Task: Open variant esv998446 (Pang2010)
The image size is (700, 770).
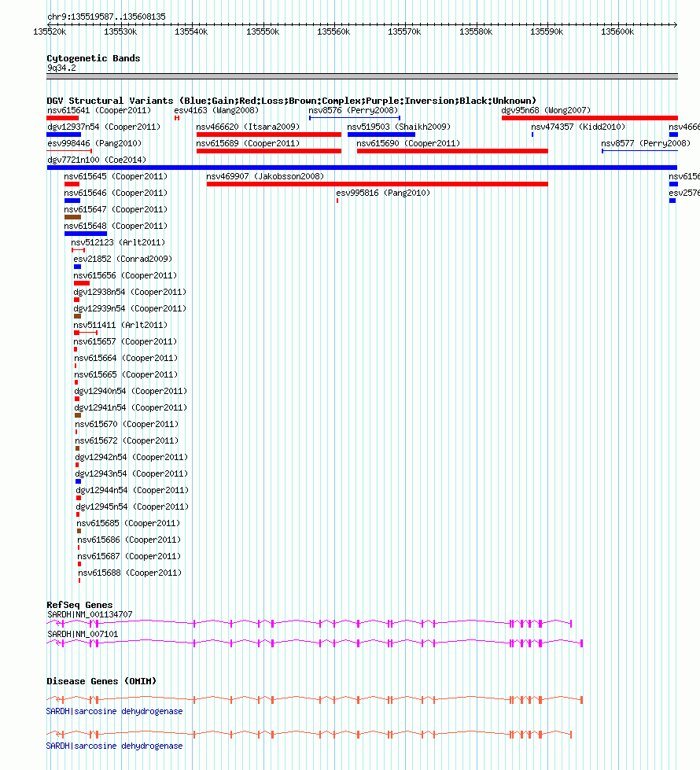Action: click(x=94, y=143)
